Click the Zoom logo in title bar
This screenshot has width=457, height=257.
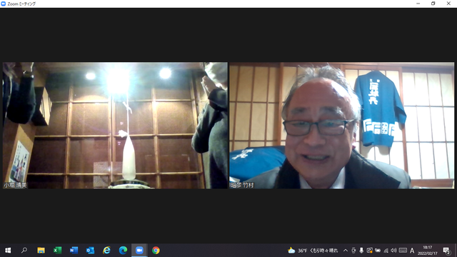coord(4,4)
